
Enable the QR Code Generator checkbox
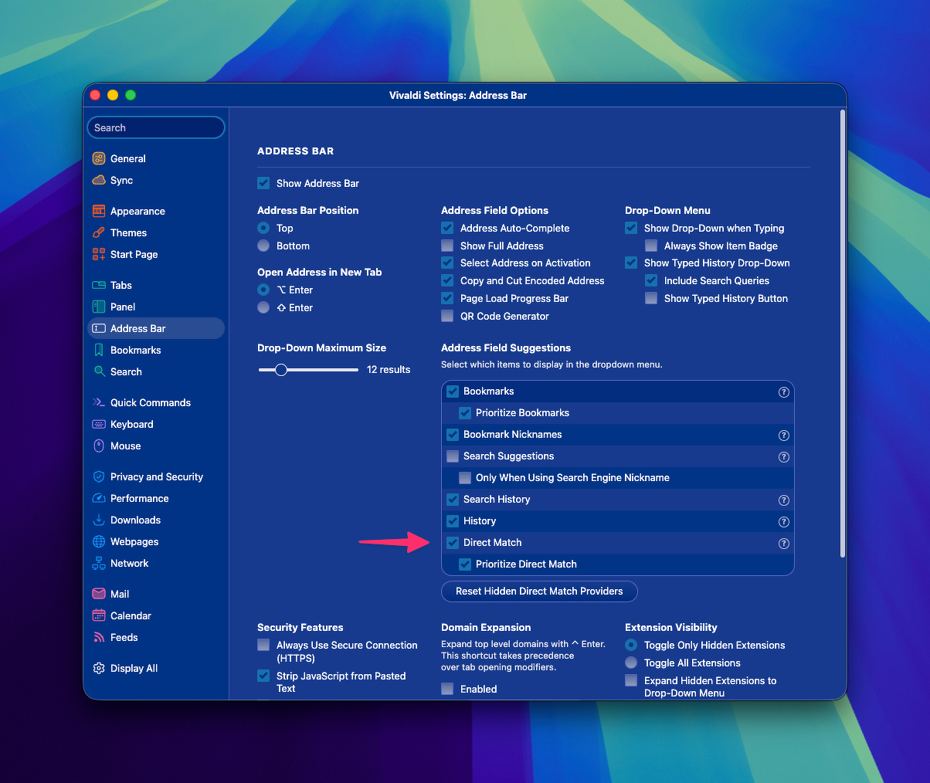pos(447,316)
